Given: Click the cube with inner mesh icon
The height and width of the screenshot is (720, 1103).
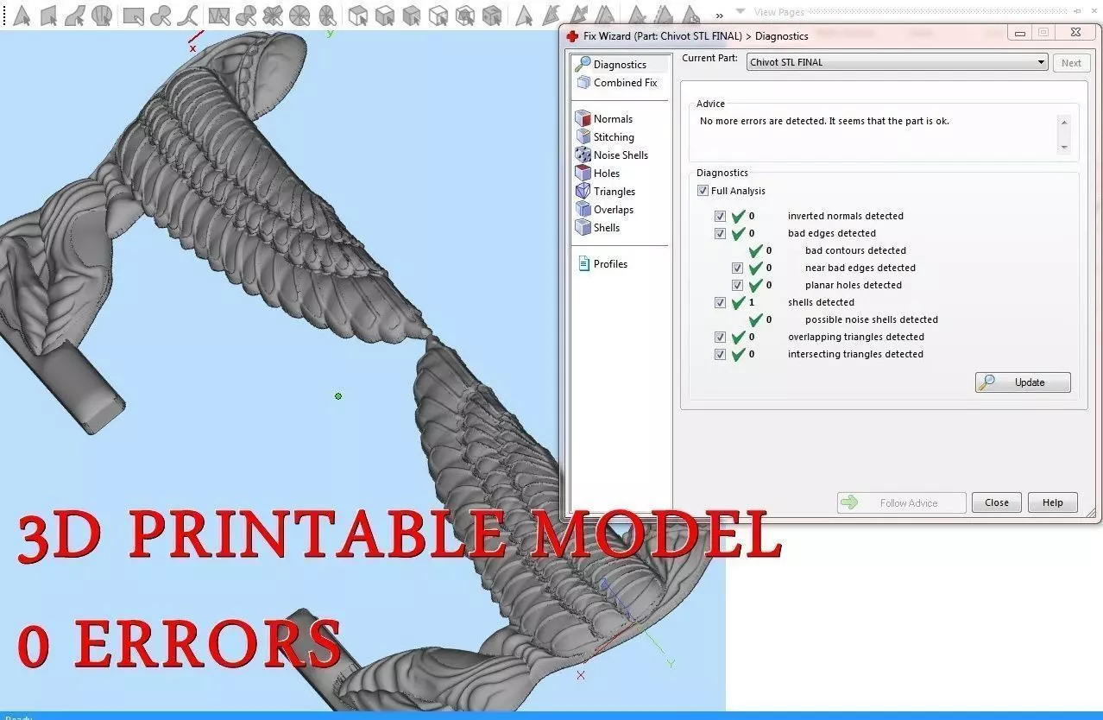Looking at the screenshot, I should [x=465, y=15].
